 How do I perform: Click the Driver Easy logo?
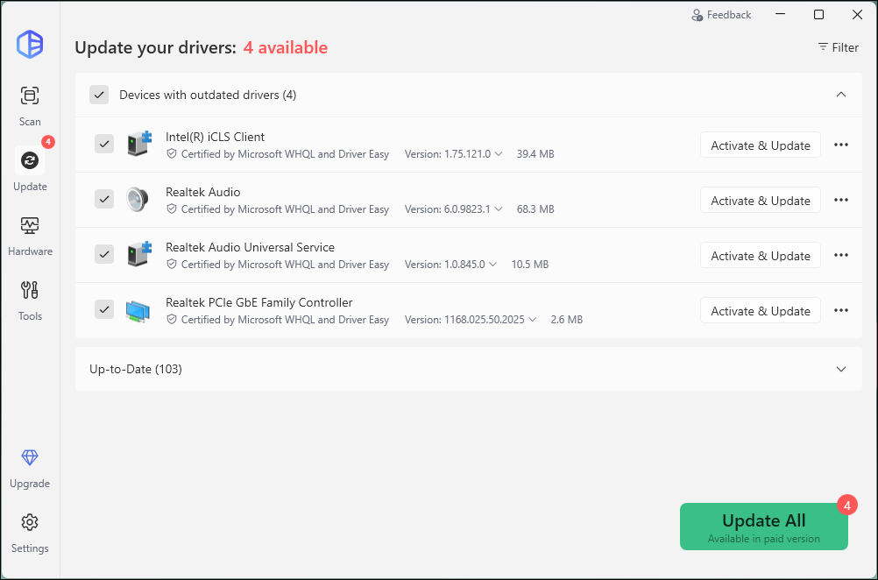pyautogui.click(x=30, y=44)
